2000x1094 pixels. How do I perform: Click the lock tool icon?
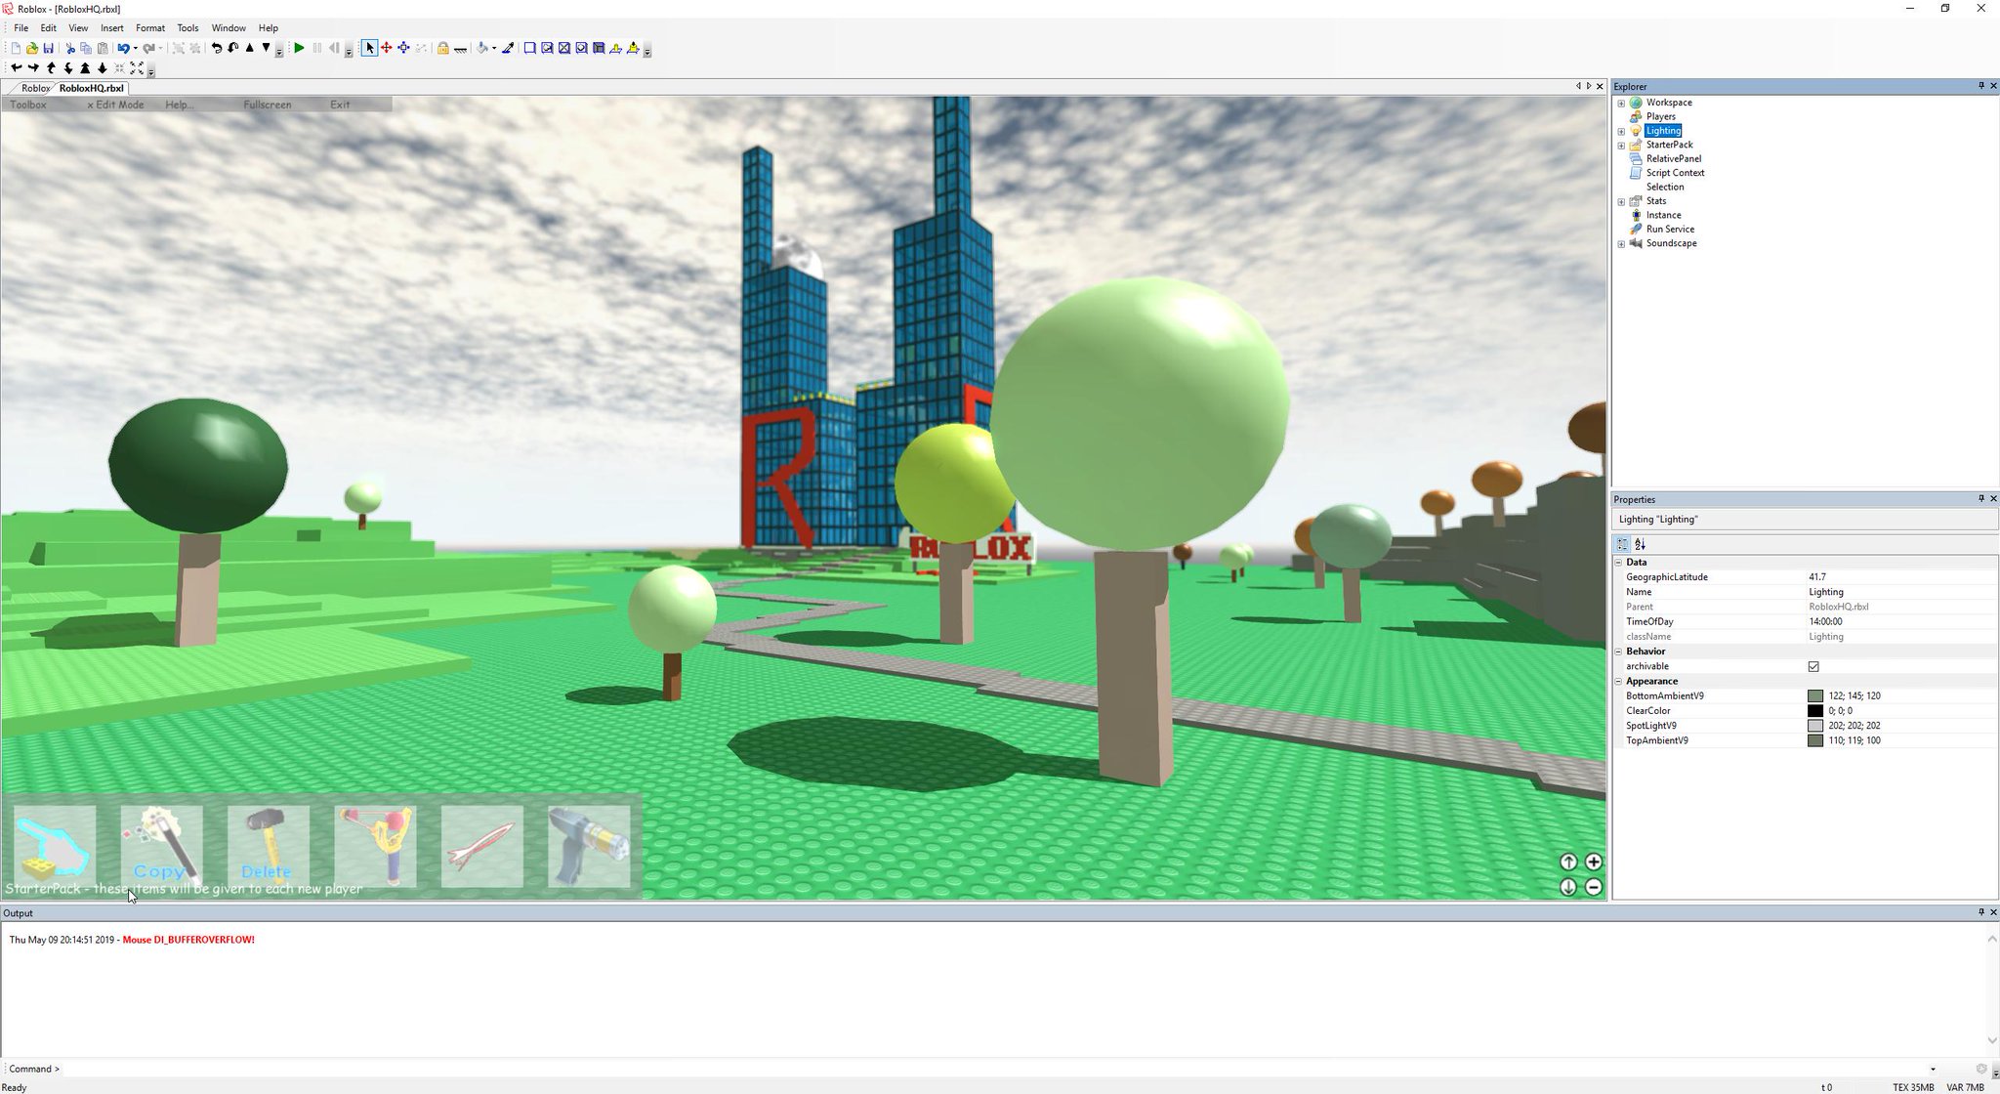442,48
